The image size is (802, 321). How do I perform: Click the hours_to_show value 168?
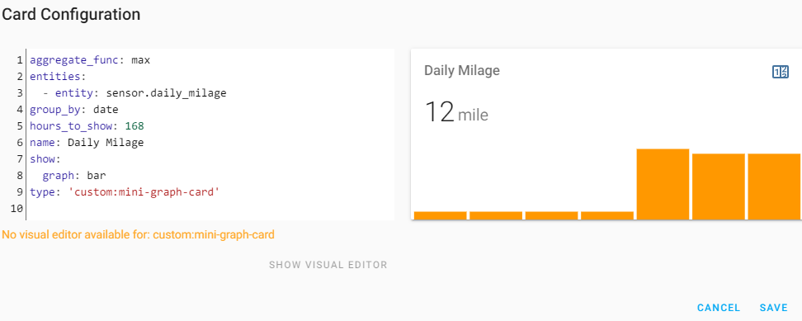click(134, 126)
